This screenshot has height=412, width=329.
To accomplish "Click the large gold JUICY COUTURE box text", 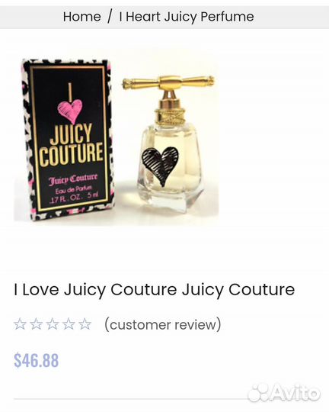I will (x=72, y=145).
